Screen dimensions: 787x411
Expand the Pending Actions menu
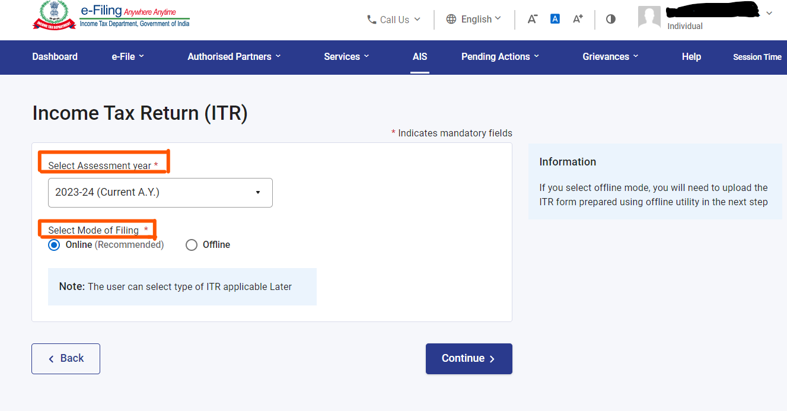499,56
